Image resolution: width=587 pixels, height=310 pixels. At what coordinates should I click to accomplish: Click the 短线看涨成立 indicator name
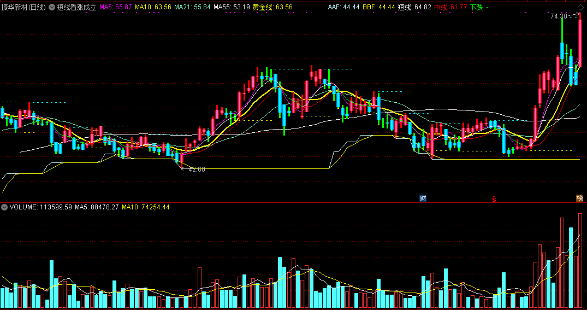77,7
